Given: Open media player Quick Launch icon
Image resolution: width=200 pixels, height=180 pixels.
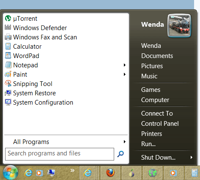Looking at the screenshot, I should (39, 173).
